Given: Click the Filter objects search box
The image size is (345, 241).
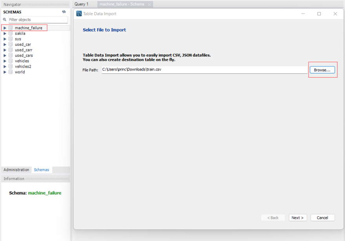Looking at the screenshot, I should (x=37, y=20).
